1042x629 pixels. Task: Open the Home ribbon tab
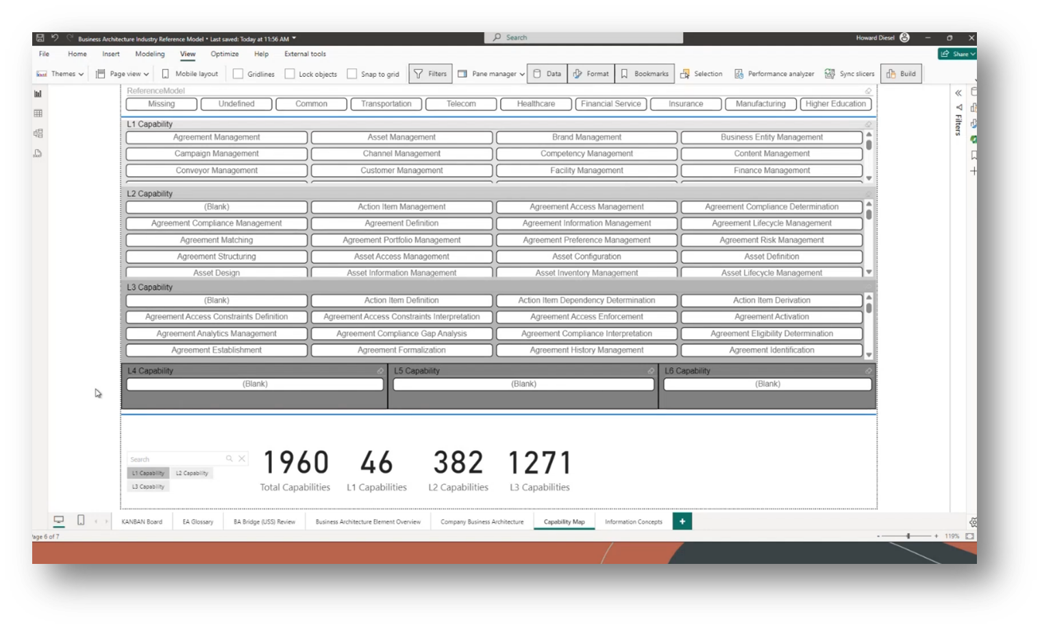(77, 54)
